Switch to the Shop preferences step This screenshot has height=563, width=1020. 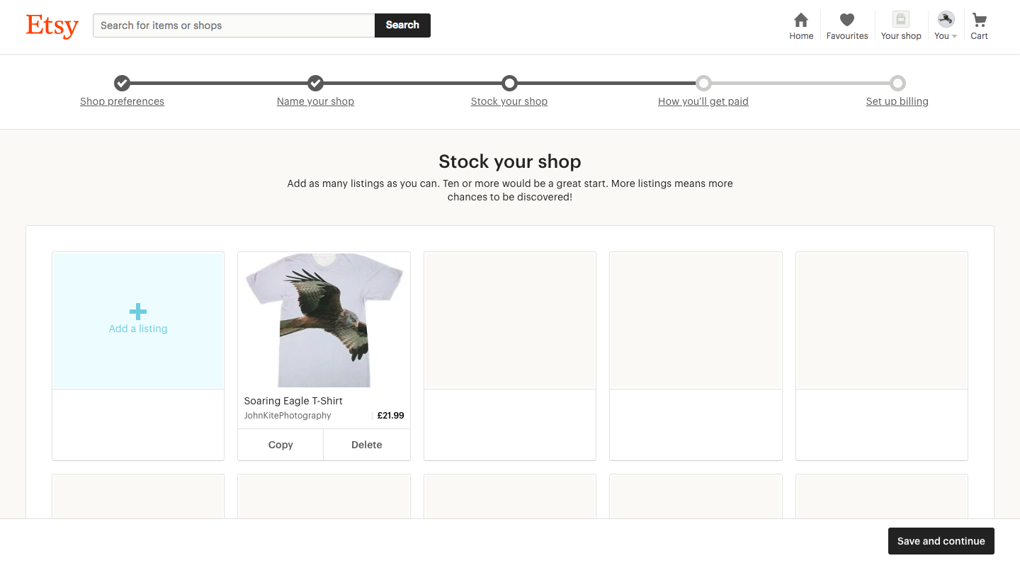coord(122,101)
